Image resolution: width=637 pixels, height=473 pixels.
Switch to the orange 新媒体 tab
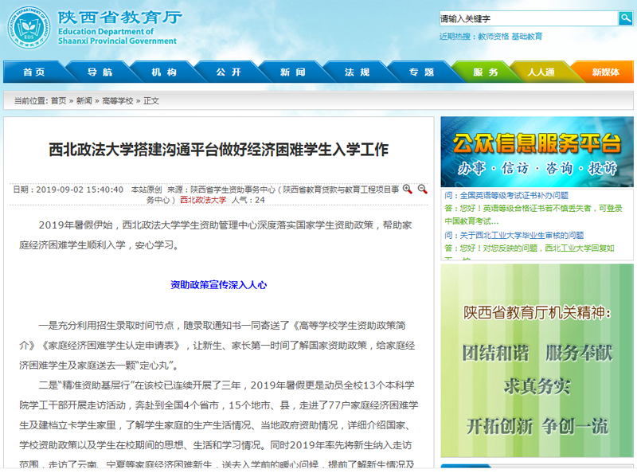click(x=605, y=72)
